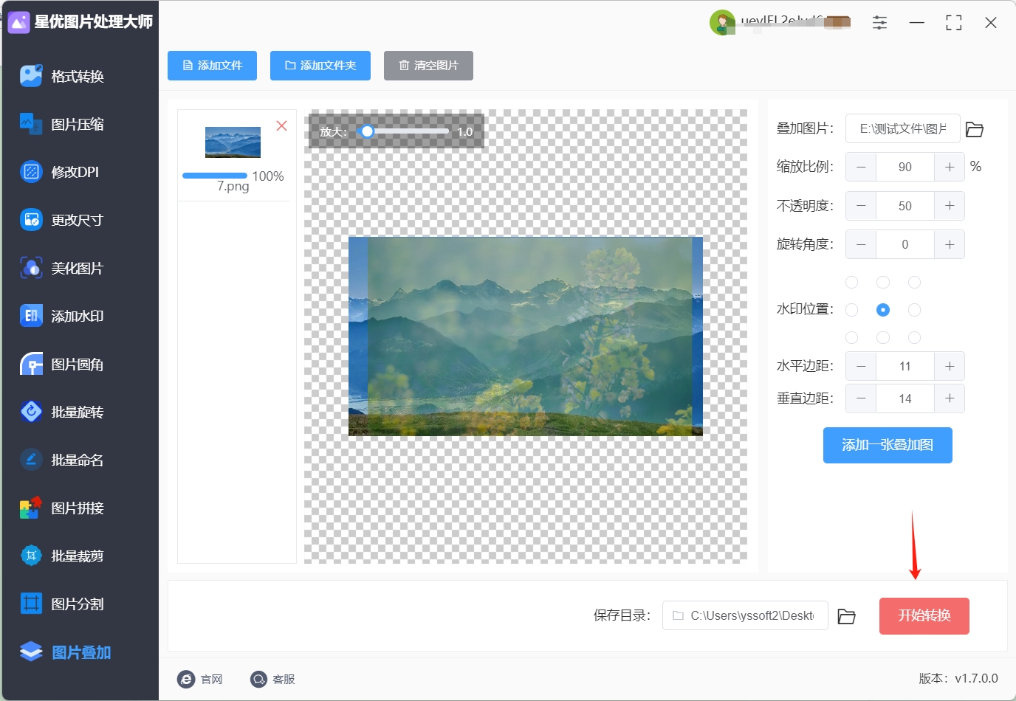The width and height of the screenshot is (1016, 701).
Task: Open the 格式转换 sidebar icon
Action: click(31, 76)
